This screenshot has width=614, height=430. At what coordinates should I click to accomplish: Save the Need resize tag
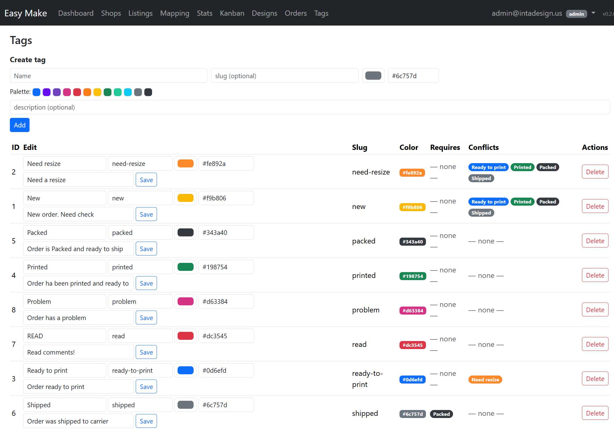point(146,180)
